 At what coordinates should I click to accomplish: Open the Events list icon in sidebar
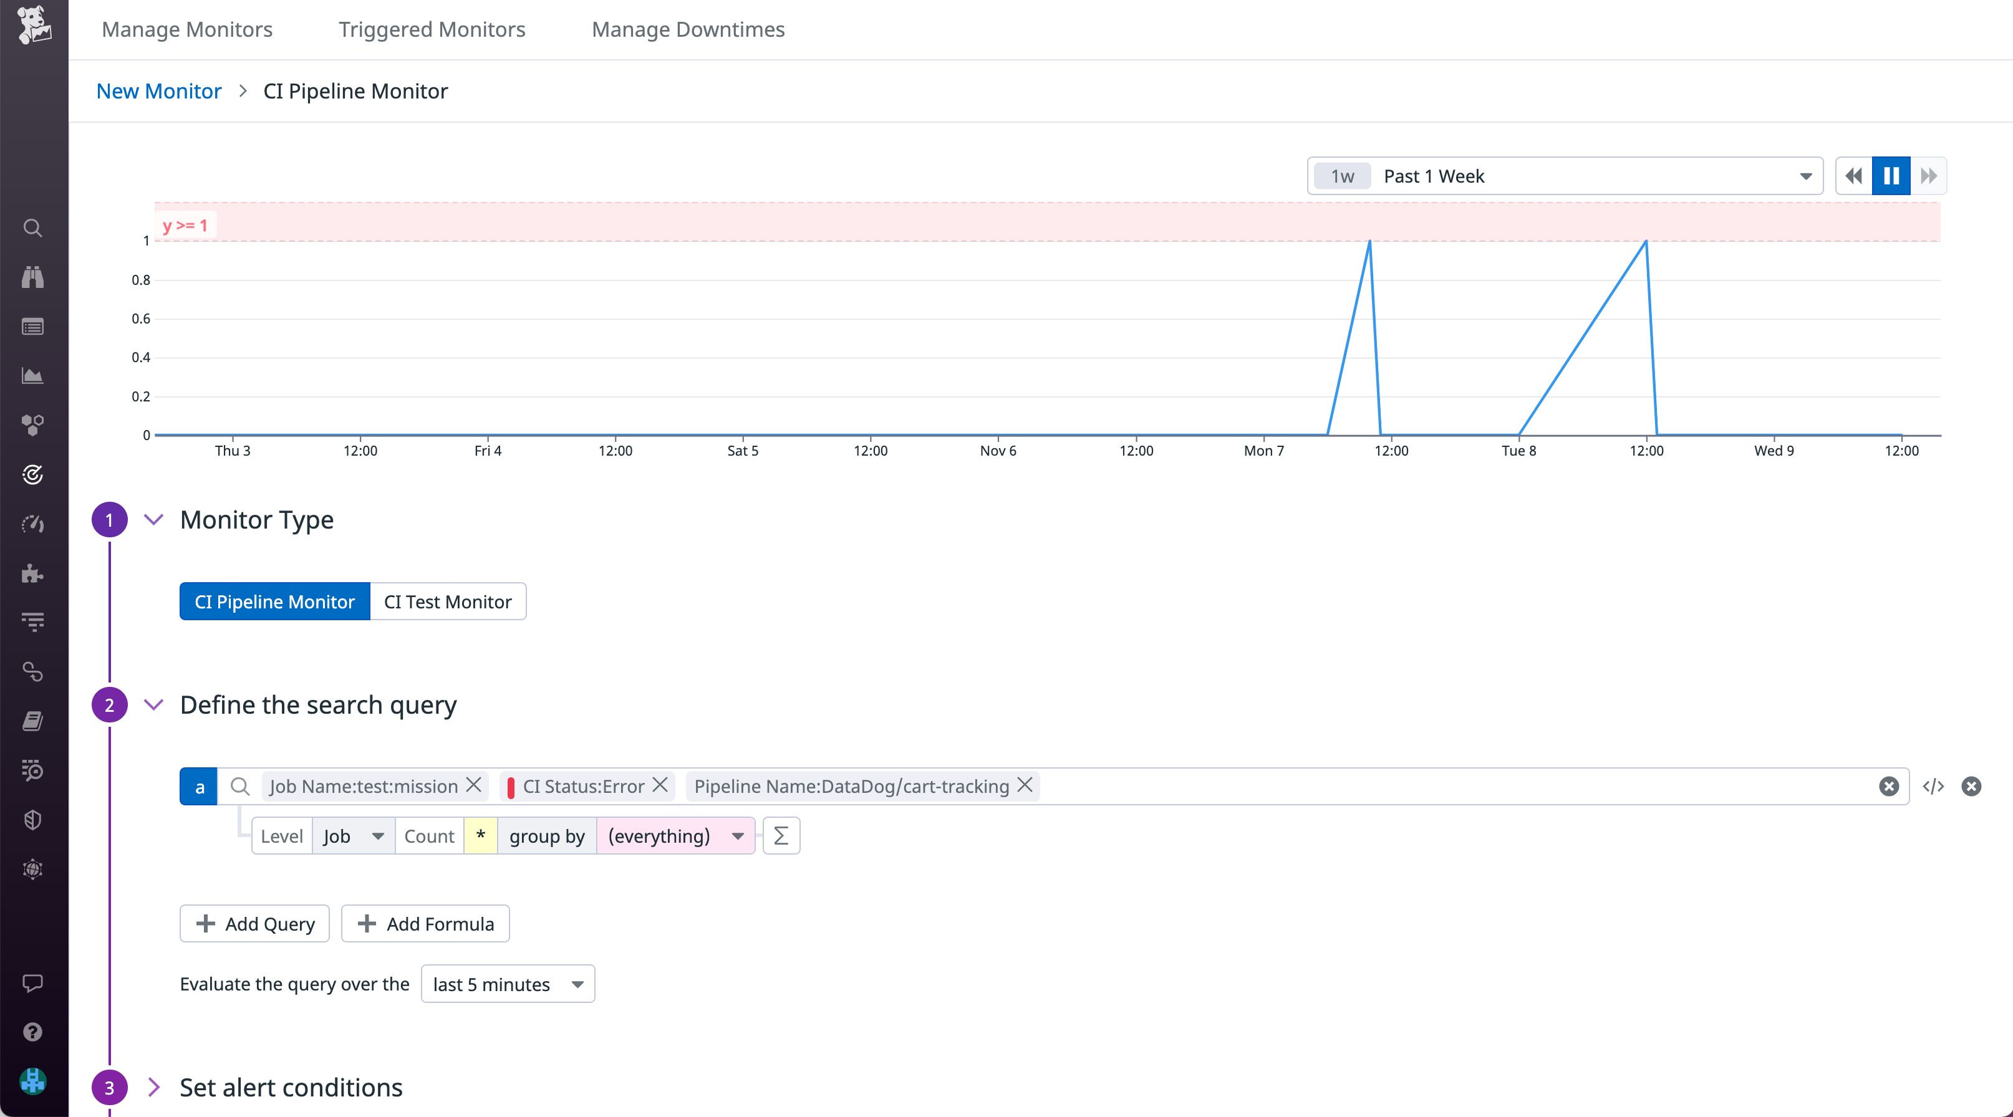[32, 327]
